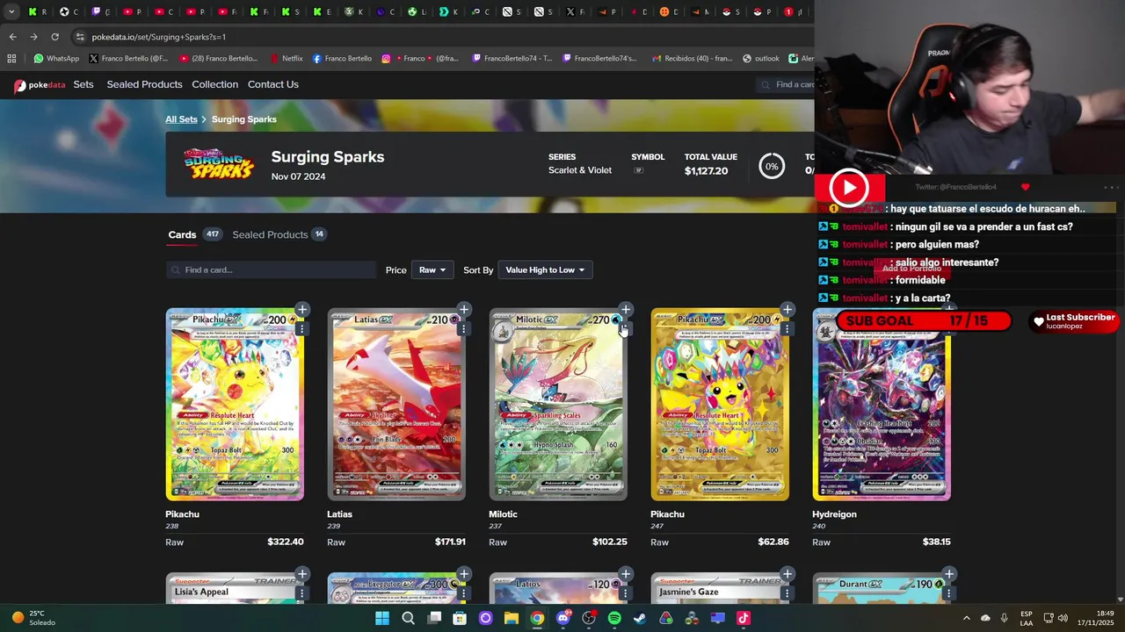1125x632 pixels.
Task: Open Recibidos Gmail bookmark
Action: [x=692, y=59]
